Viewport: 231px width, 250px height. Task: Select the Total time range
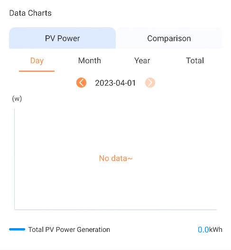[x=195, y=60]
